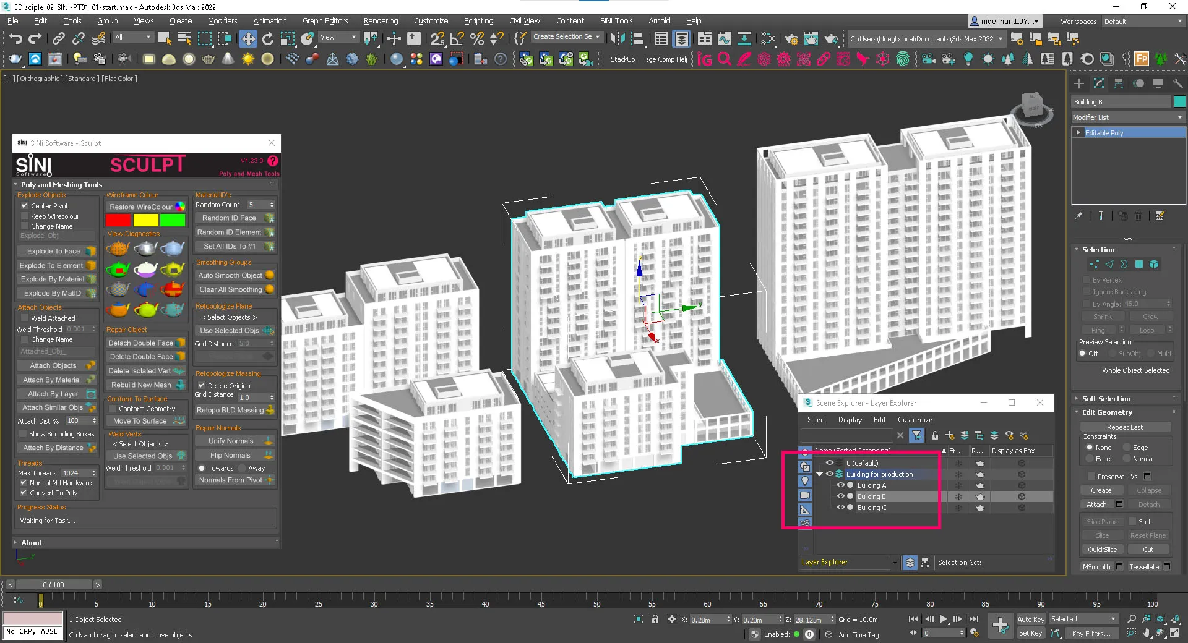Click the Undo arrow in main toolbar
Viewport: 1188px width, 643px height.
click(x=15, y=39)
